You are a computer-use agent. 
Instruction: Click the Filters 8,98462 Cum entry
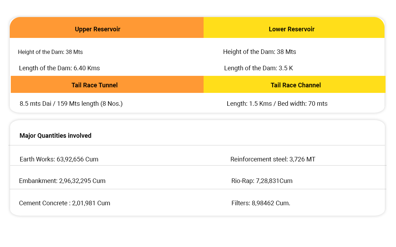[261, 203]
